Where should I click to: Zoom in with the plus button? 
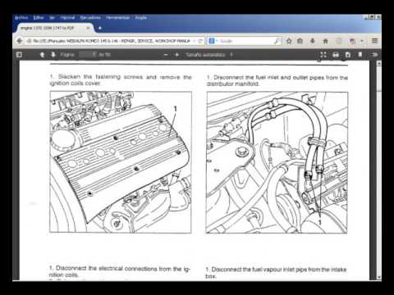pos(176,55)
